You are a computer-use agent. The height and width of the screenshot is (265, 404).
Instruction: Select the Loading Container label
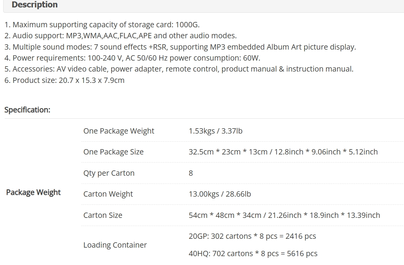pos(115,245)
